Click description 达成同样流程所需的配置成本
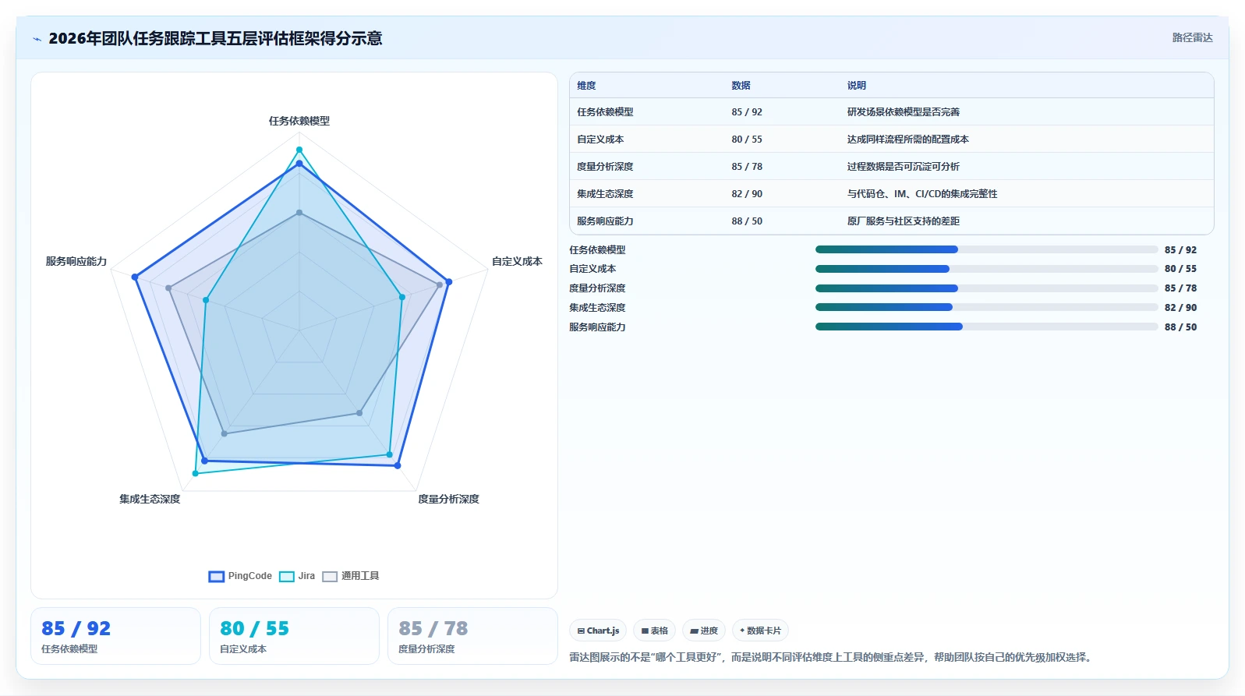 point(908,140)
